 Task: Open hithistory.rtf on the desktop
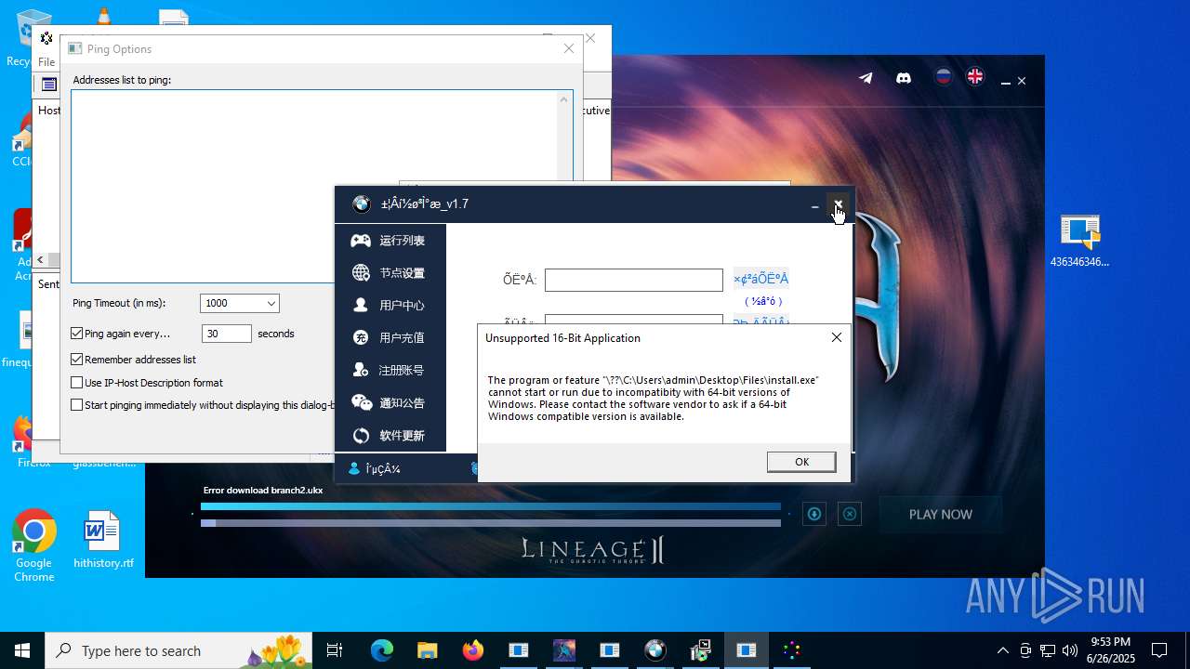tap(102, 539)
